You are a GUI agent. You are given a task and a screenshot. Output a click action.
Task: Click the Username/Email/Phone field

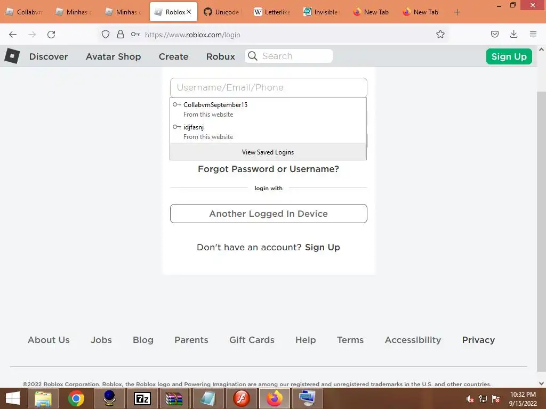[269, 88]
